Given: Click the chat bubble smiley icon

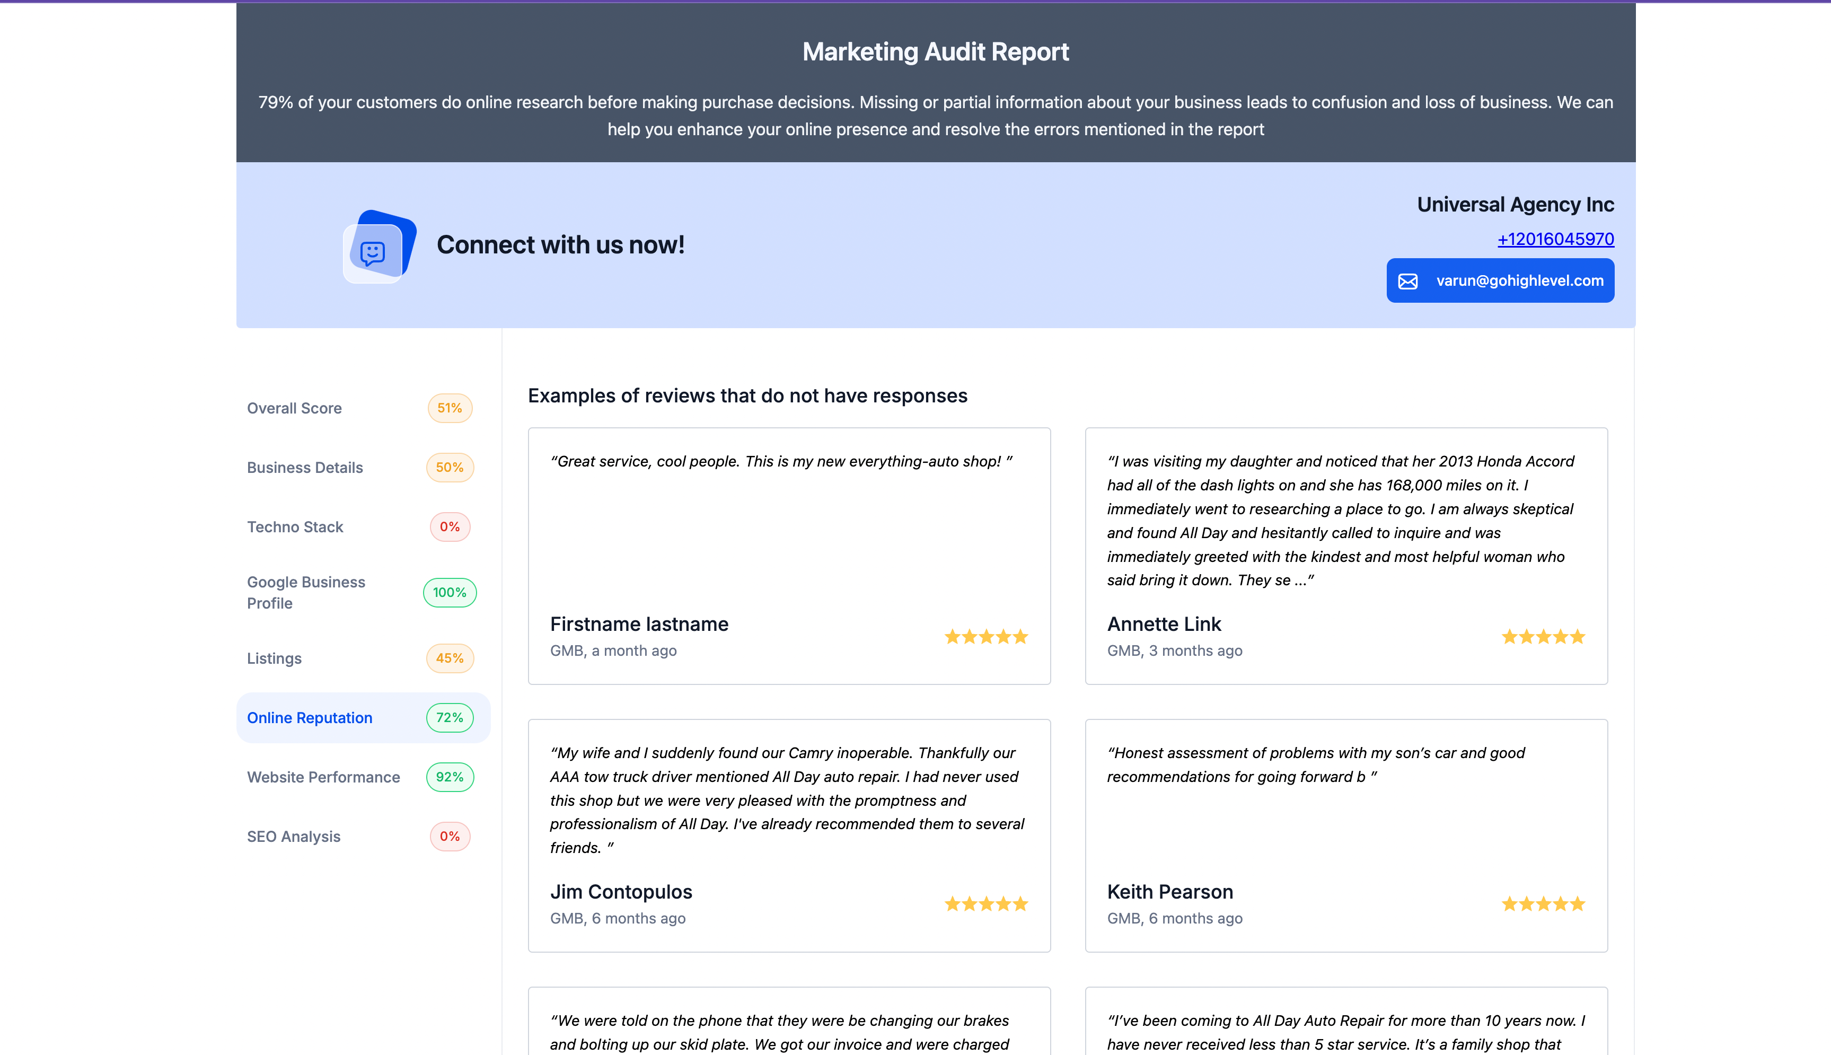Looking at the screenshot, I should (373, 253).
